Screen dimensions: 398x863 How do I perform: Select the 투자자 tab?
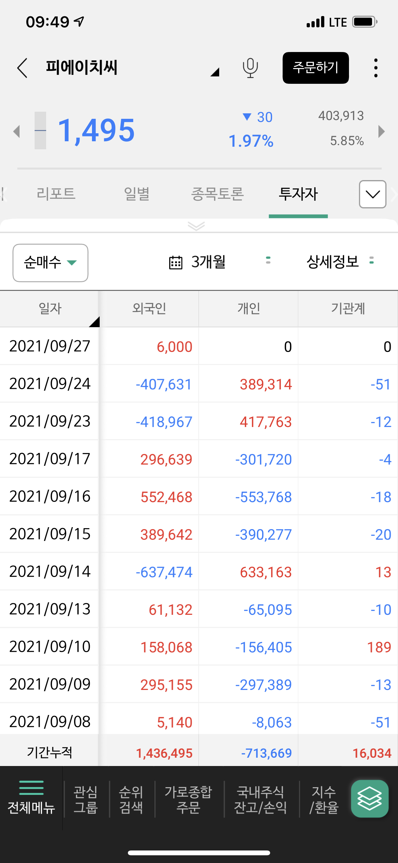tap(298, 194)
